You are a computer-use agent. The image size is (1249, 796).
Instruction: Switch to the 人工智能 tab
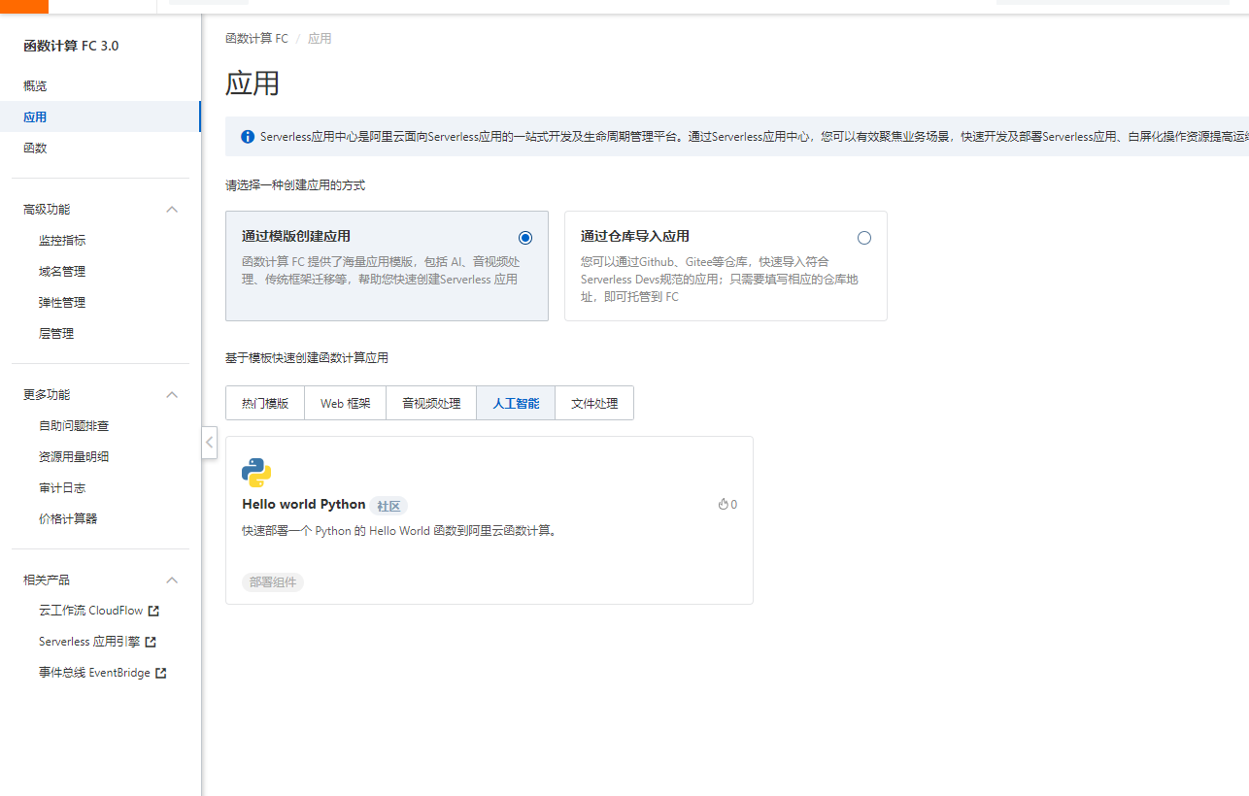tap(516, 403)
